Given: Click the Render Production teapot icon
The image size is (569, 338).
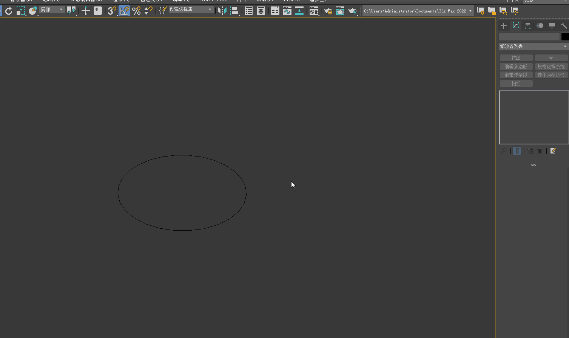Looking at the screenshot, I should click(352, 11).
